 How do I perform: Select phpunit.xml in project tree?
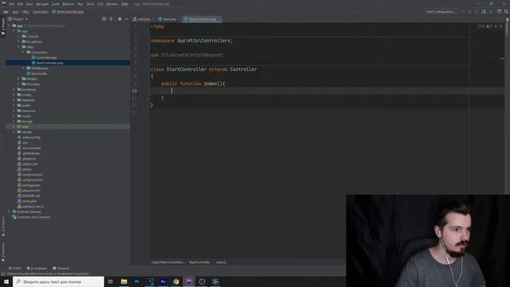point(30,191)
